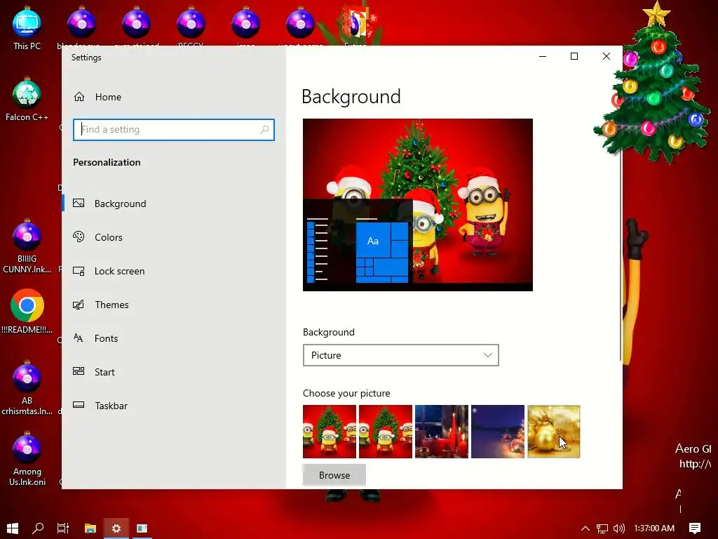
Task: Choose the first minions picture thumbnail
Action: 330,432
